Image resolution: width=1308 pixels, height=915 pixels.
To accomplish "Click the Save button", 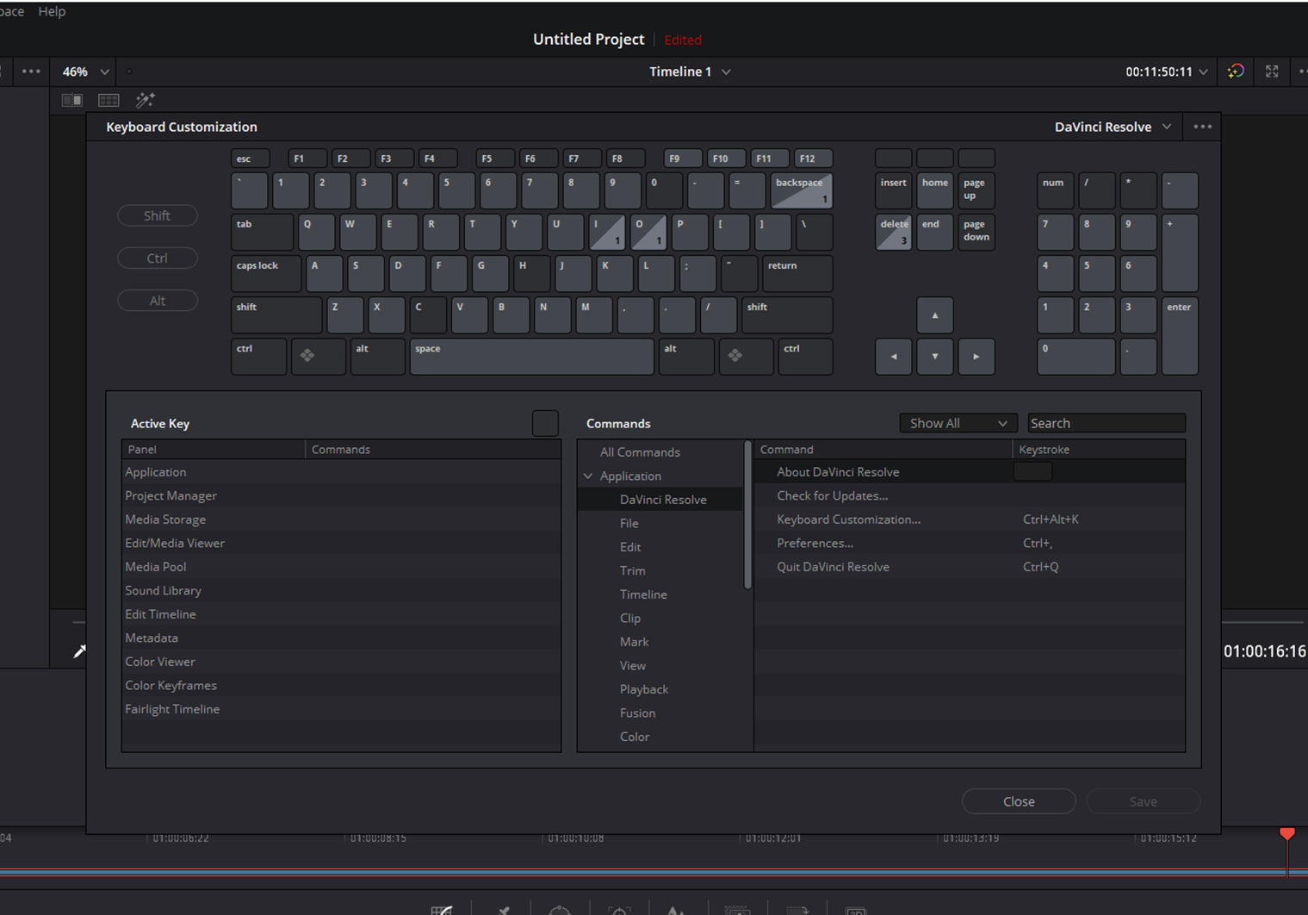I will [1144, 801].
